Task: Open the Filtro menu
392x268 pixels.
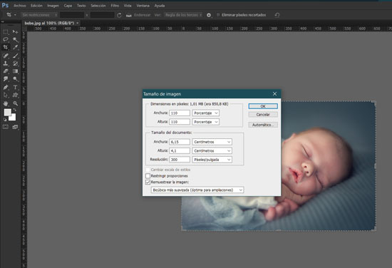Action: (x=115, y=6)
